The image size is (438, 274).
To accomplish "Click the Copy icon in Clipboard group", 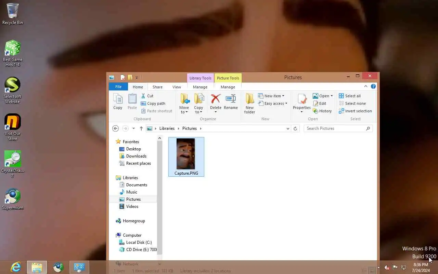I will [x=118, y=101].
